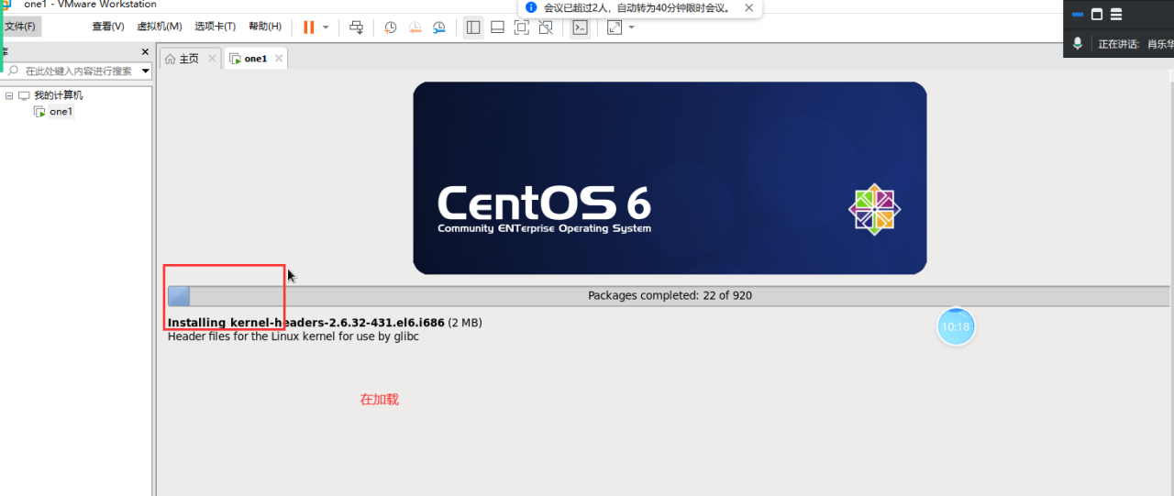Open the power options dropdown next to pause

[326, 28]
